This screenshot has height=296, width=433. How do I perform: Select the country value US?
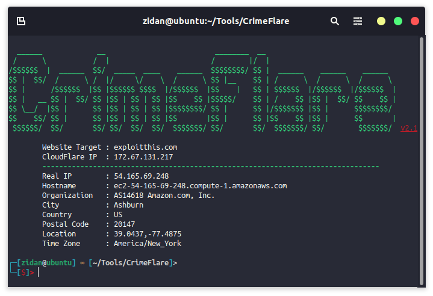pyautogui.click(x=118, y=215)
